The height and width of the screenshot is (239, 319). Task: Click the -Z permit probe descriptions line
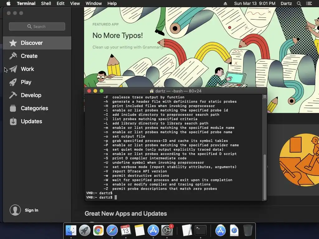(160, 189)
